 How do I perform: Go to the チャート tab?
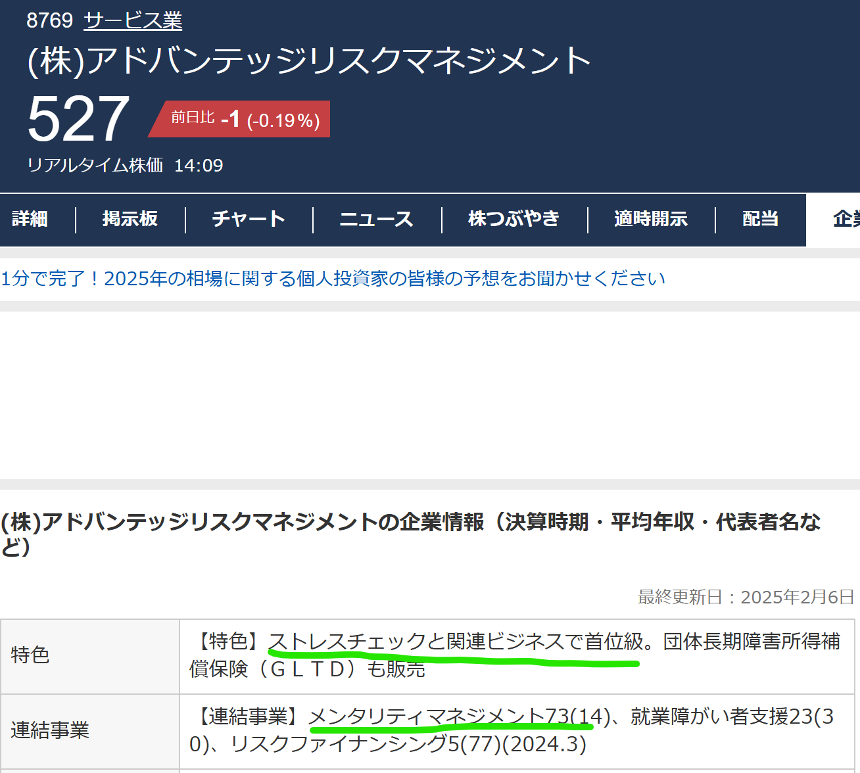click(x=249, y=219)
